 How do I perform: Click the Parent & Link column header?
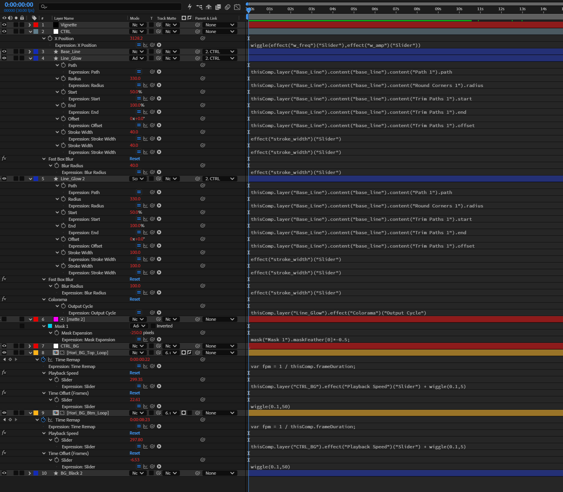pyautogui.click(x=206, y=18)
